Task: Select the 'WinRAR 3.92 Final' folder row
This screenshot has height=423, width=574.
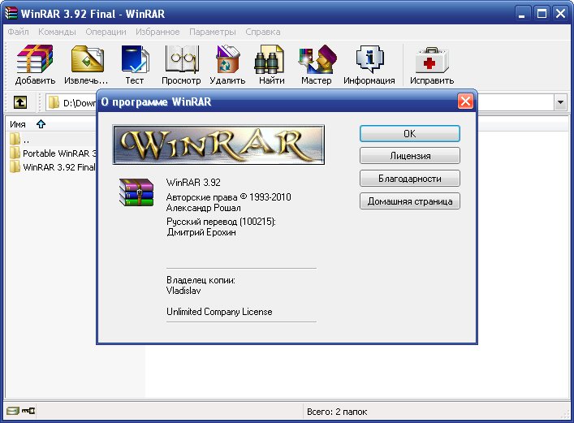Action: click(x=53, y=167)
